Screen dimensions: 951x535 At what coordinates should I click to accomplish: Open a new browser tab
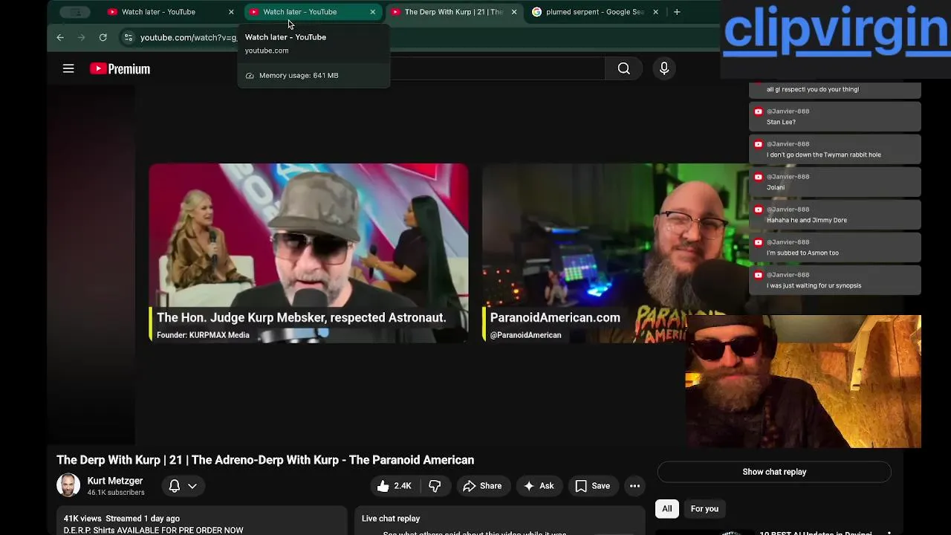(677, 12)
